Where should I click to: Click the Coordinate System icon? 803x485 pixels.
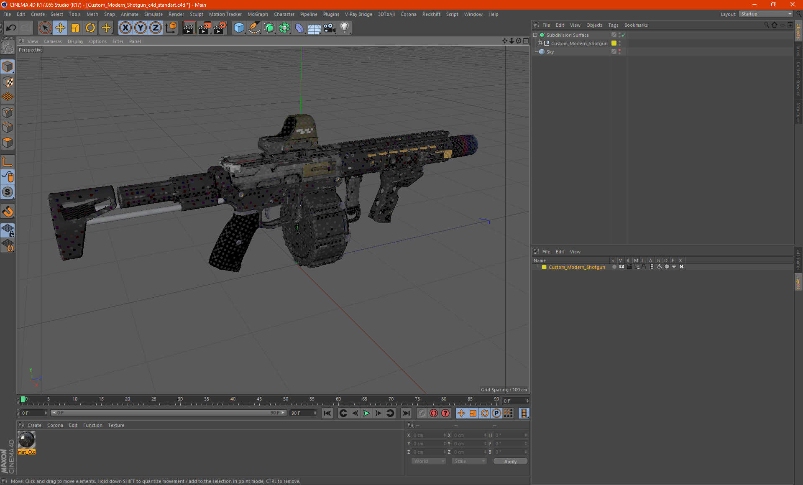coord(171,28)
